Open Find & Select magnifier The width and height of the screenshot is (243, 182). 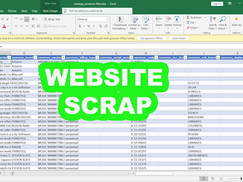[x=223, y=23]
